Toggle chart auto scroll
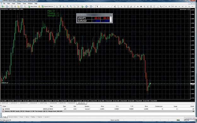The image size is (197, 123). [x=75, y=6]
